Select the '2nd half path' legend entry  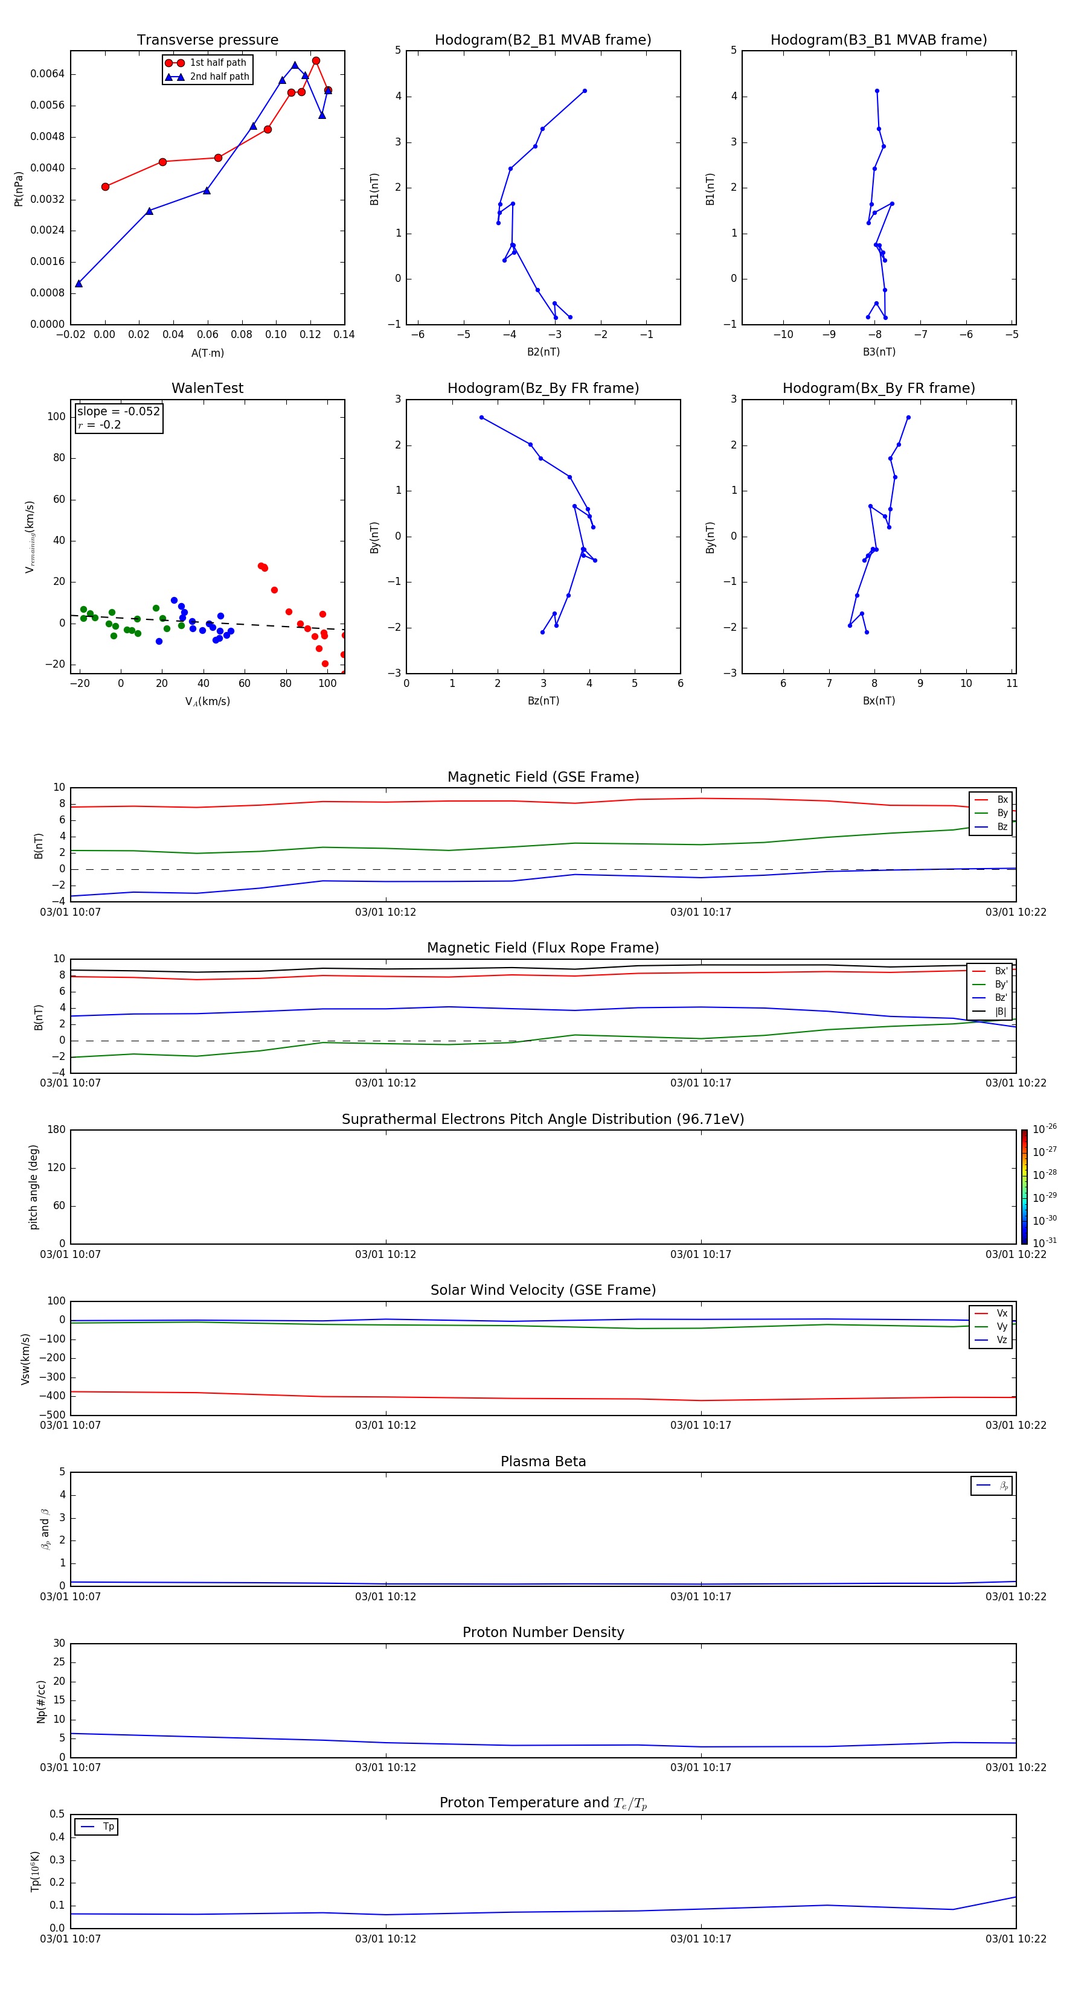click(x=207, y=77)
